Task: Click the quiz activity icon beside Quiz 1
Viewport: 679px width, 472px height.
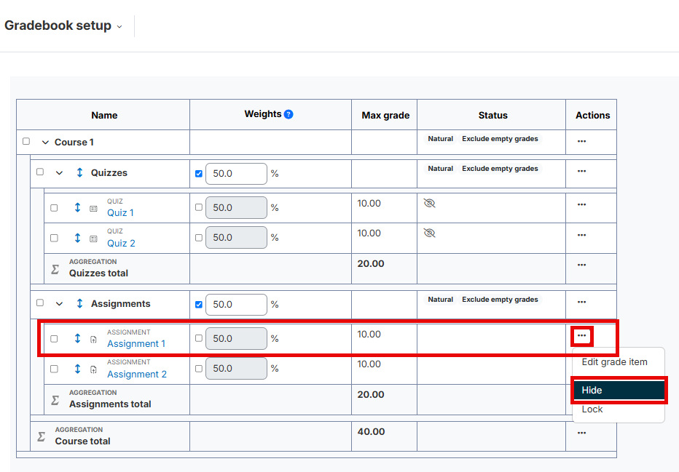Action: click(93, 209)
